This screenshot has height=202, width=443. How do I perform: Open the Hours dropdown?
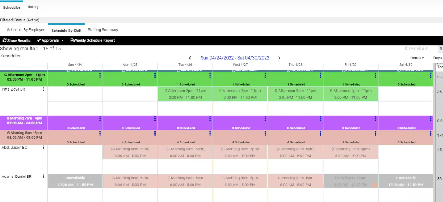pos(417,58)
